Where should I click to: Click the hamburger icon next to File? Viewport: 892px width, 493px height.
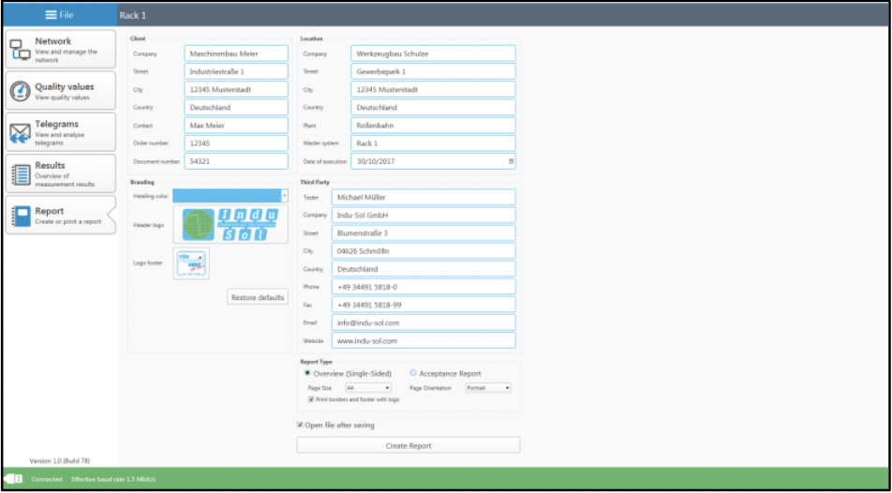(51, 15)
